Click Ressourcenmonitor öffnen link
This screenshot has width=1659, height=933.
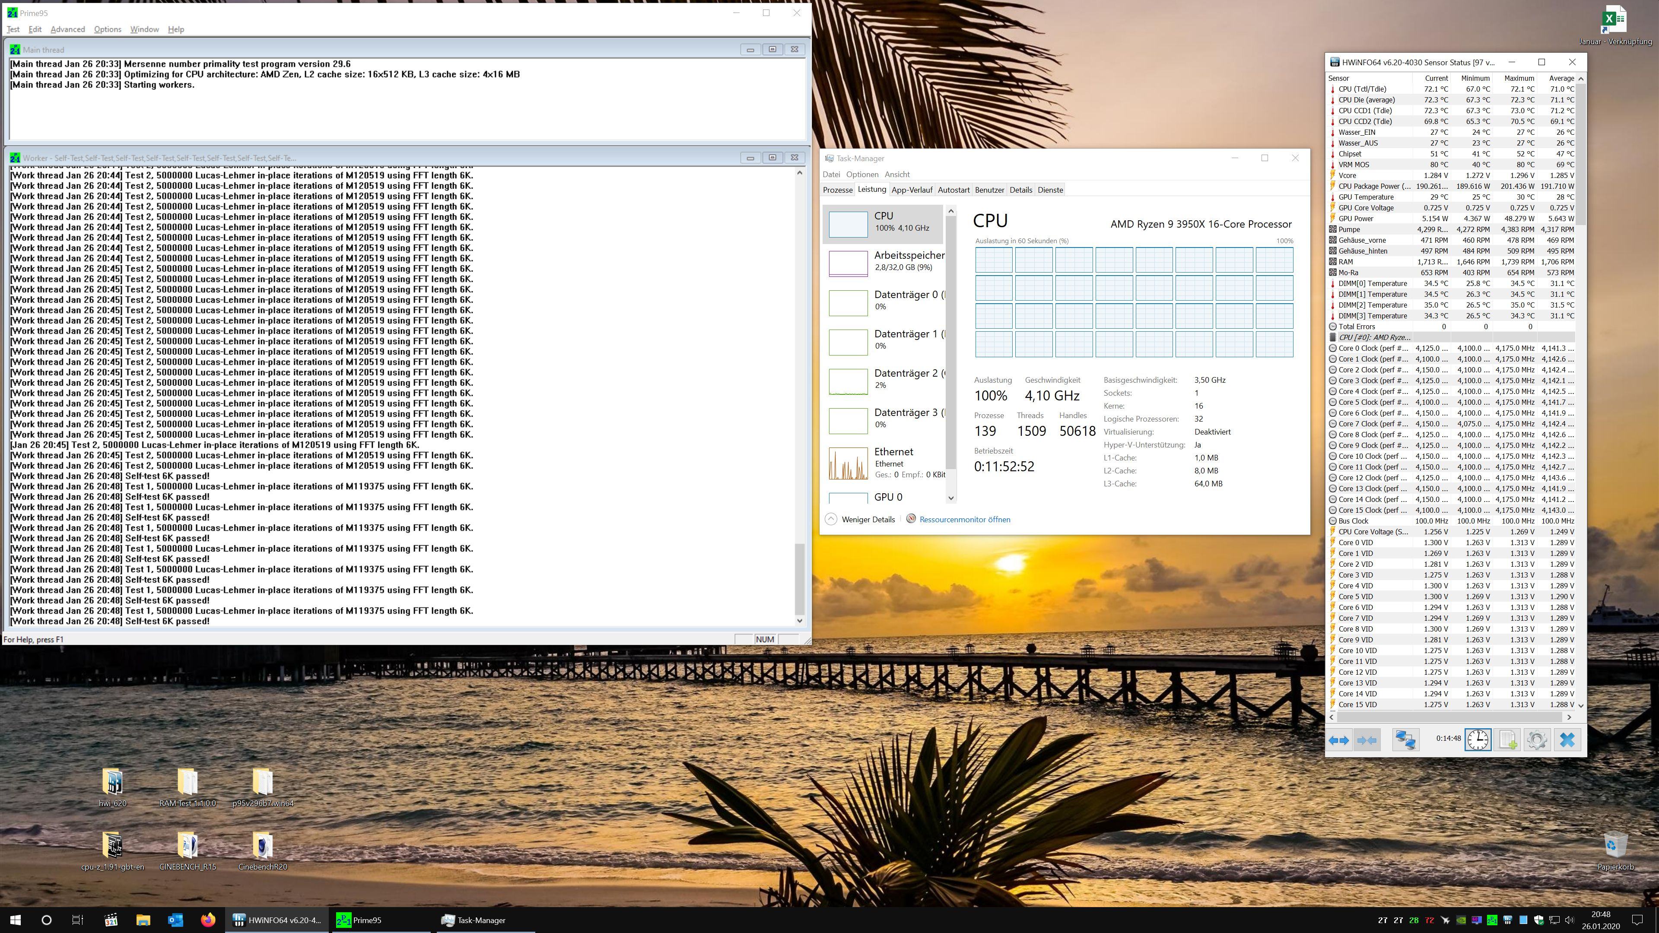click(x=964, y=520)
